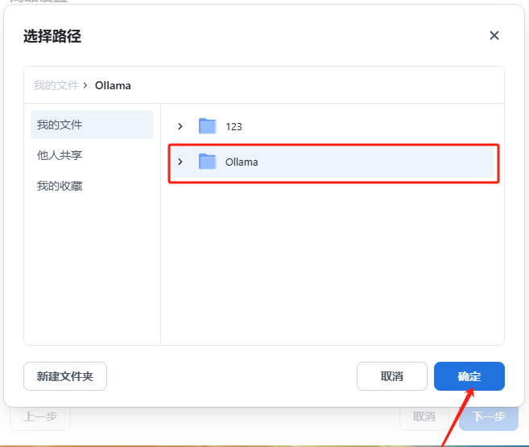The height and width of the screenshot is (447, 529).
Task: Click the dimmed 上一步 button behind dialog
Action: 39,417
